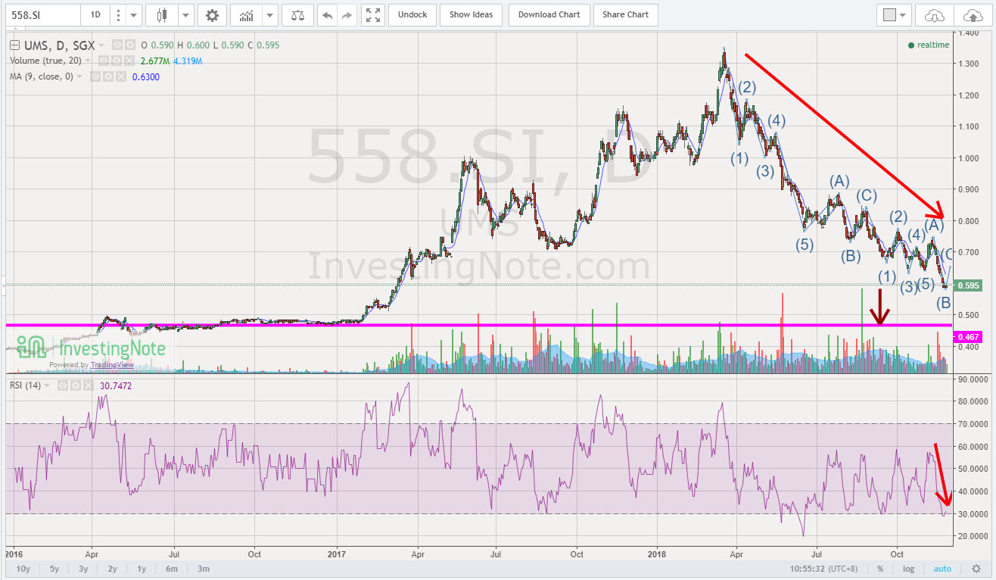Viewport: 996px width, 580px height.
Task: Open the chart properties gear icon
Action: [211, 14]
